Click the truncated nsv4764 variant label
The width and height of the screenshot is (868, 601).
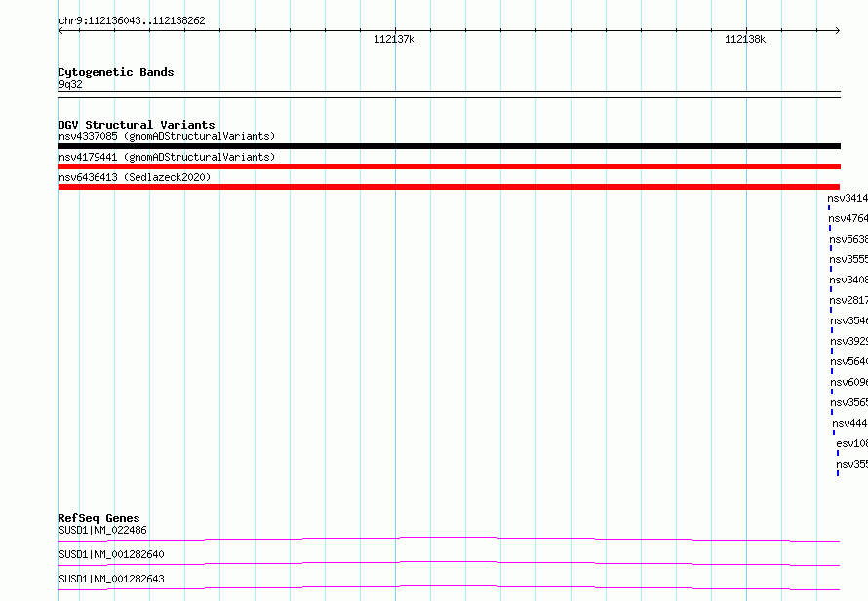pos(848,218)
